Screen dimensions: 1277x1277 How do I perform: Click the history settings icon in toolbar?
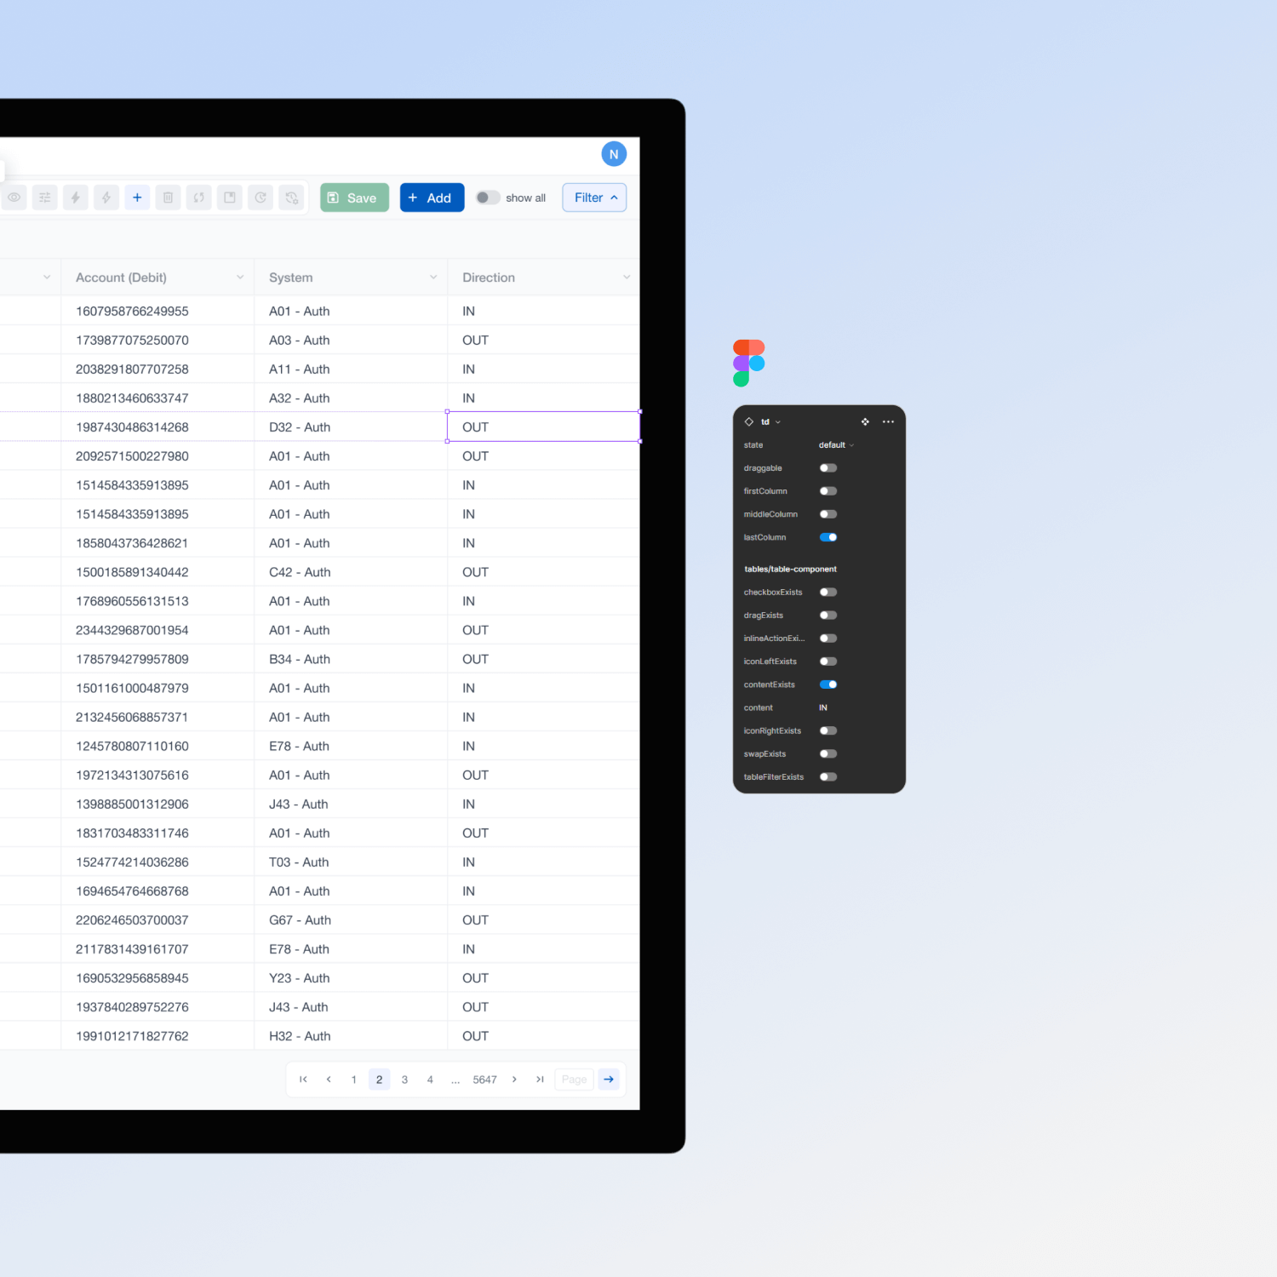[291, 198]
